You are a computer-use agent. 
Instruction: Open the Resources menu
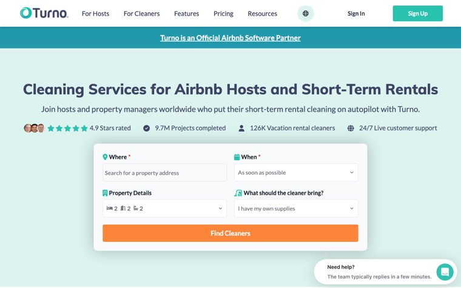262,13
